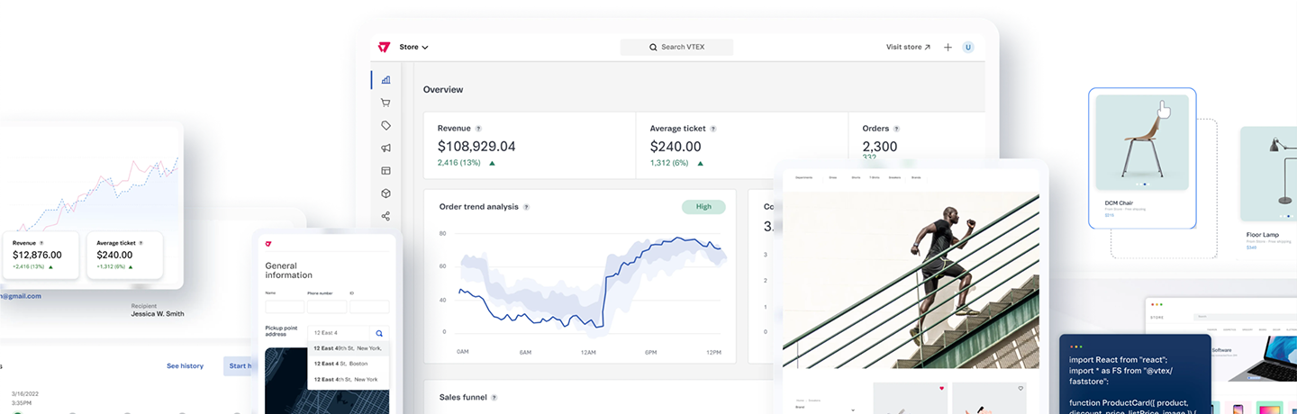Click the plus icon in header
This screenshot has height=414, width=1297.
948,48
